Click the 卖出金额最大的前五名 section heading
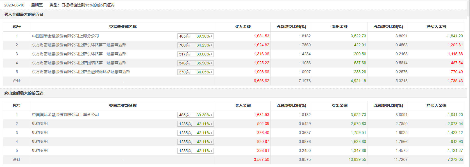This screenshot has height=167, width=470. tap(24, 93)
